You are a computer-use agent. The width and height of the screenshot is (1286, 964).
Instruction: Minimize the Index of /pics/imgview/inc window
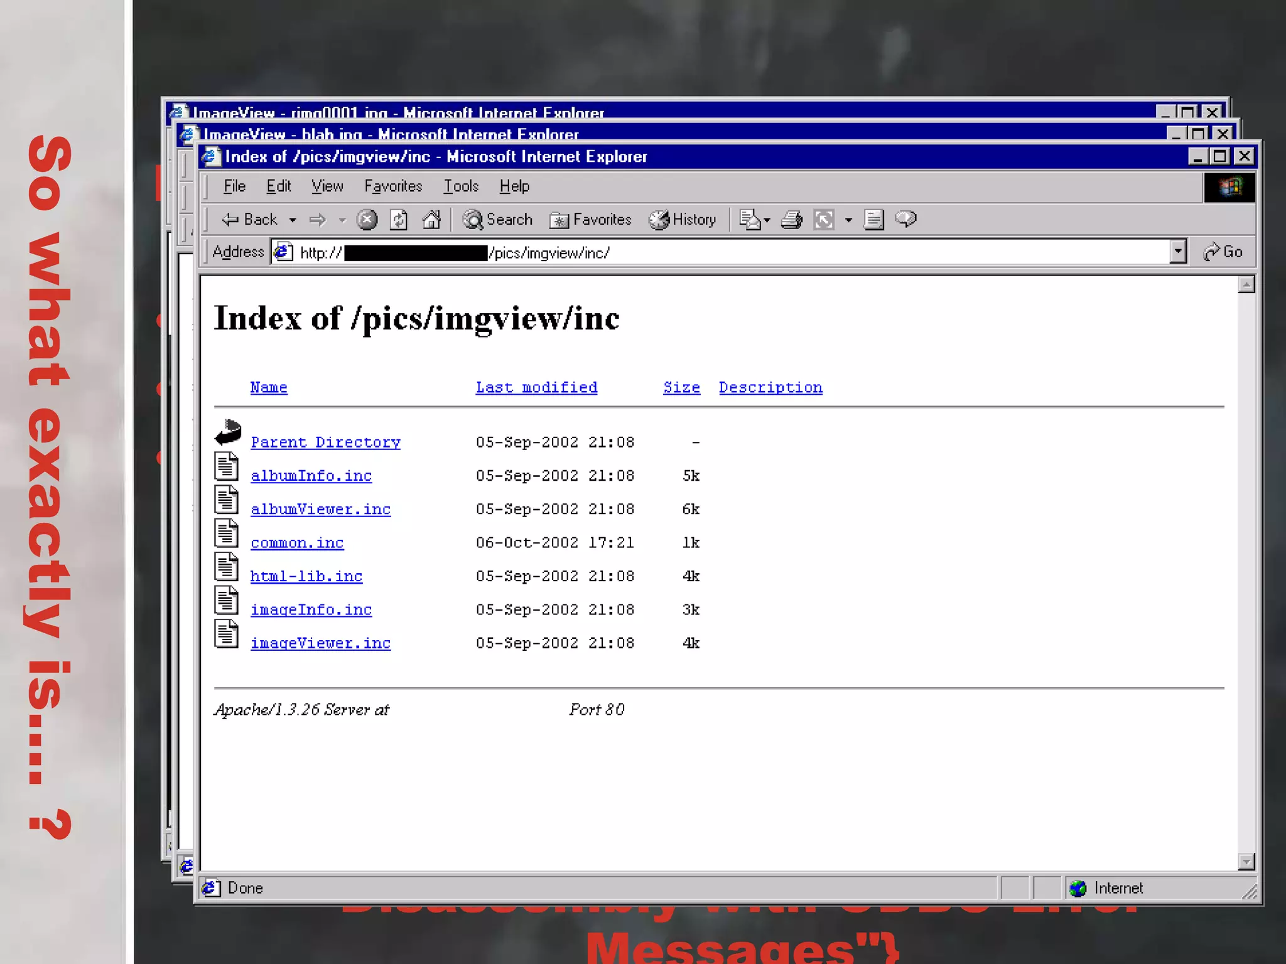click(1198, 156)
